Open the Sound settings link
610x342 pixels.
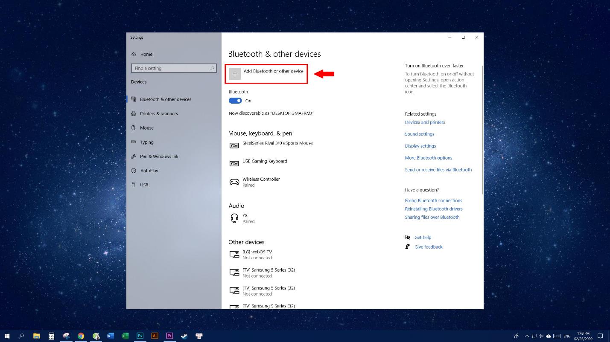420,134
